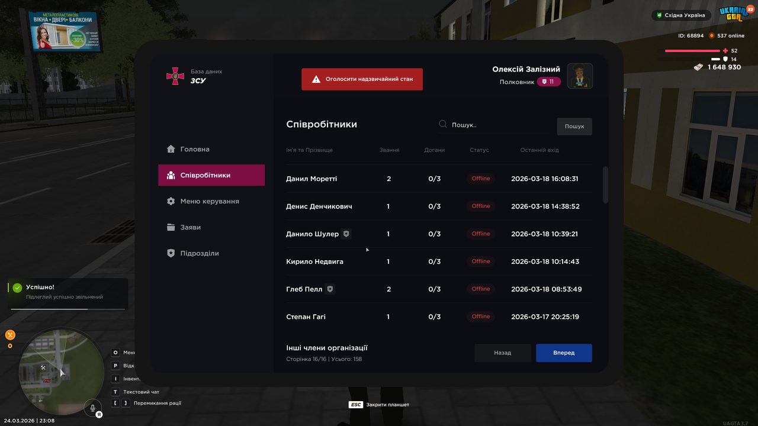Click the home icon beside Головна
The height and width of the screenshot is (426, 758).
coord(171,149)
